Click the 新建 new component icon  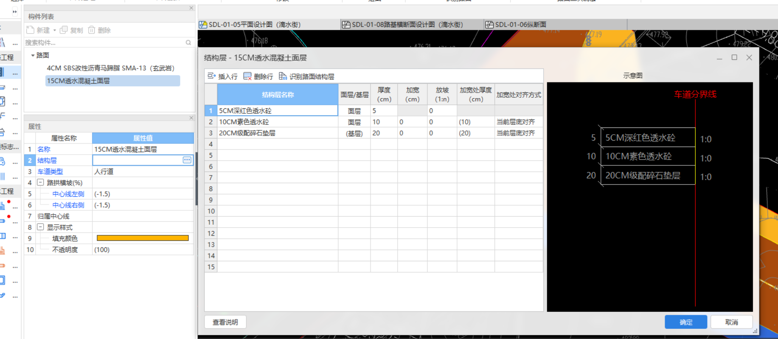(x=30, y=30)
